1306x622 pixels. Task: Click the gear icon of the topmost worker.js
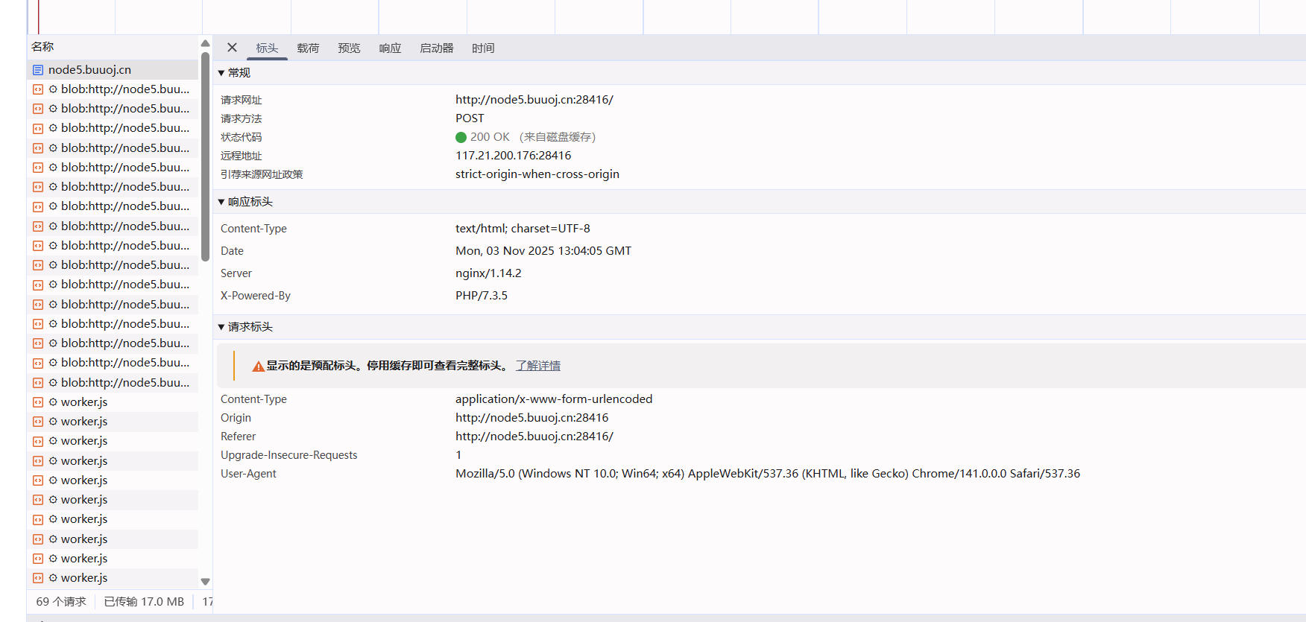pyautogui.click(x=53, y=402)
